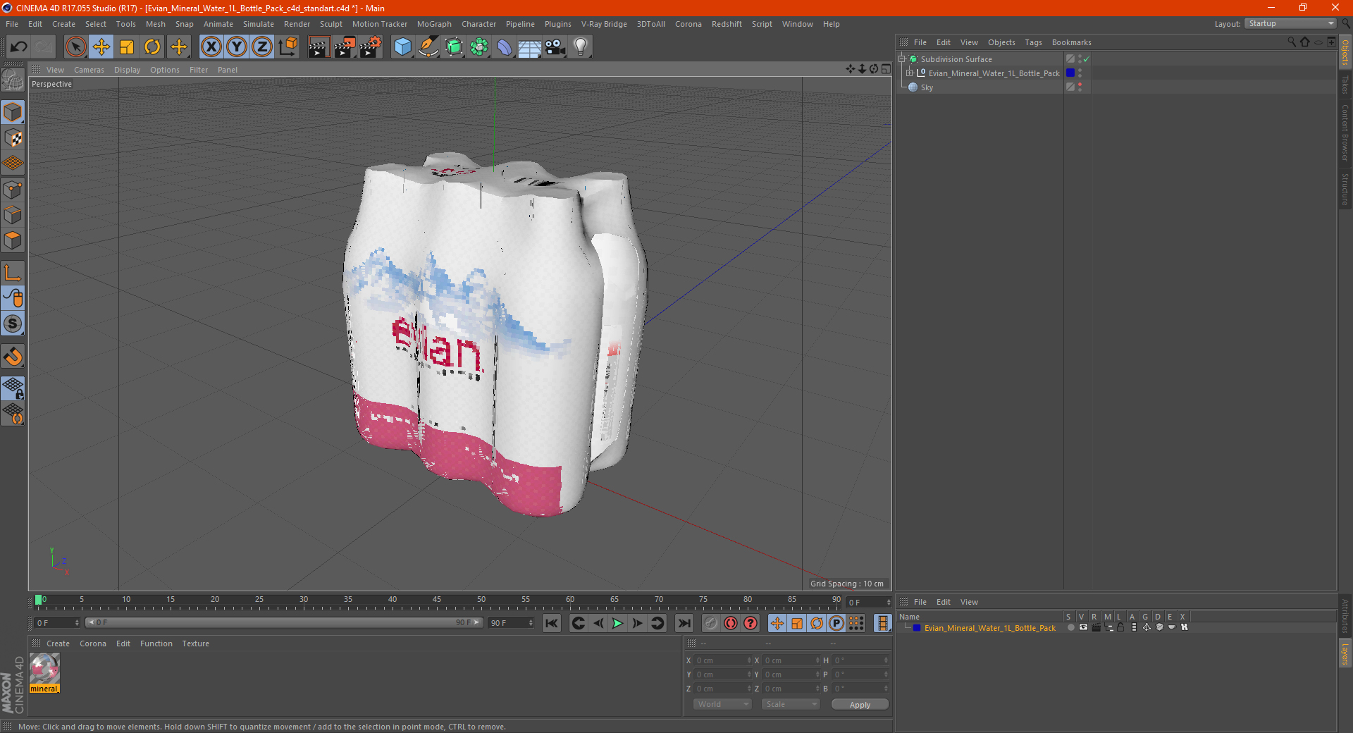1353x733 pixels.
Task: Open the MoGraph menu
Action: click(434, 24)
